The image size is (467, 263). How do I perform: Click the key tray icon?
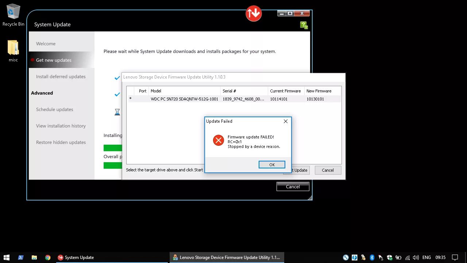tap(346, 258)
